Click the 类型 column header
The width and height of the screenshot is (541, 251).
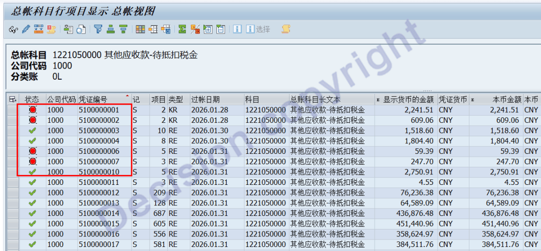178,100
